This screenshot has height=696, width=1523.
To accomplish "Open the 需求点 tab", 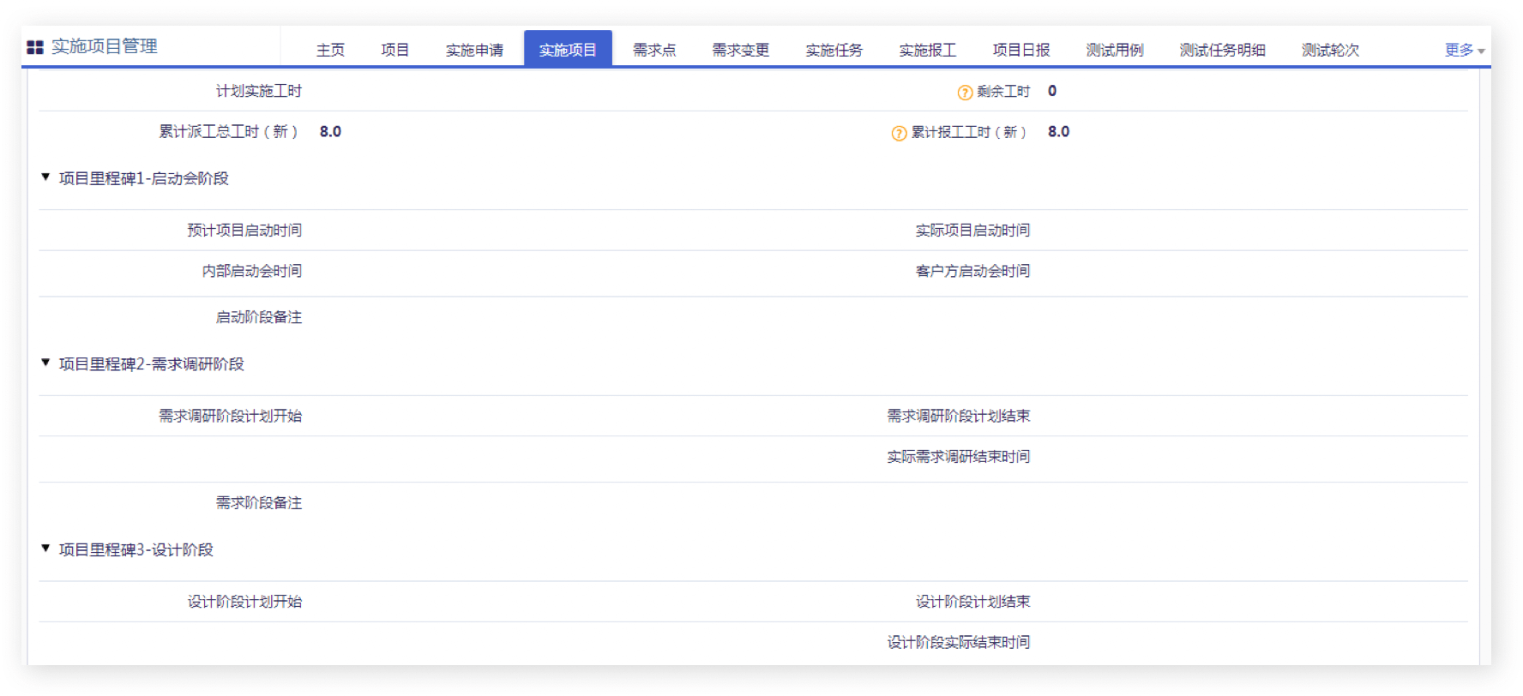I will (x=654, y=50).
